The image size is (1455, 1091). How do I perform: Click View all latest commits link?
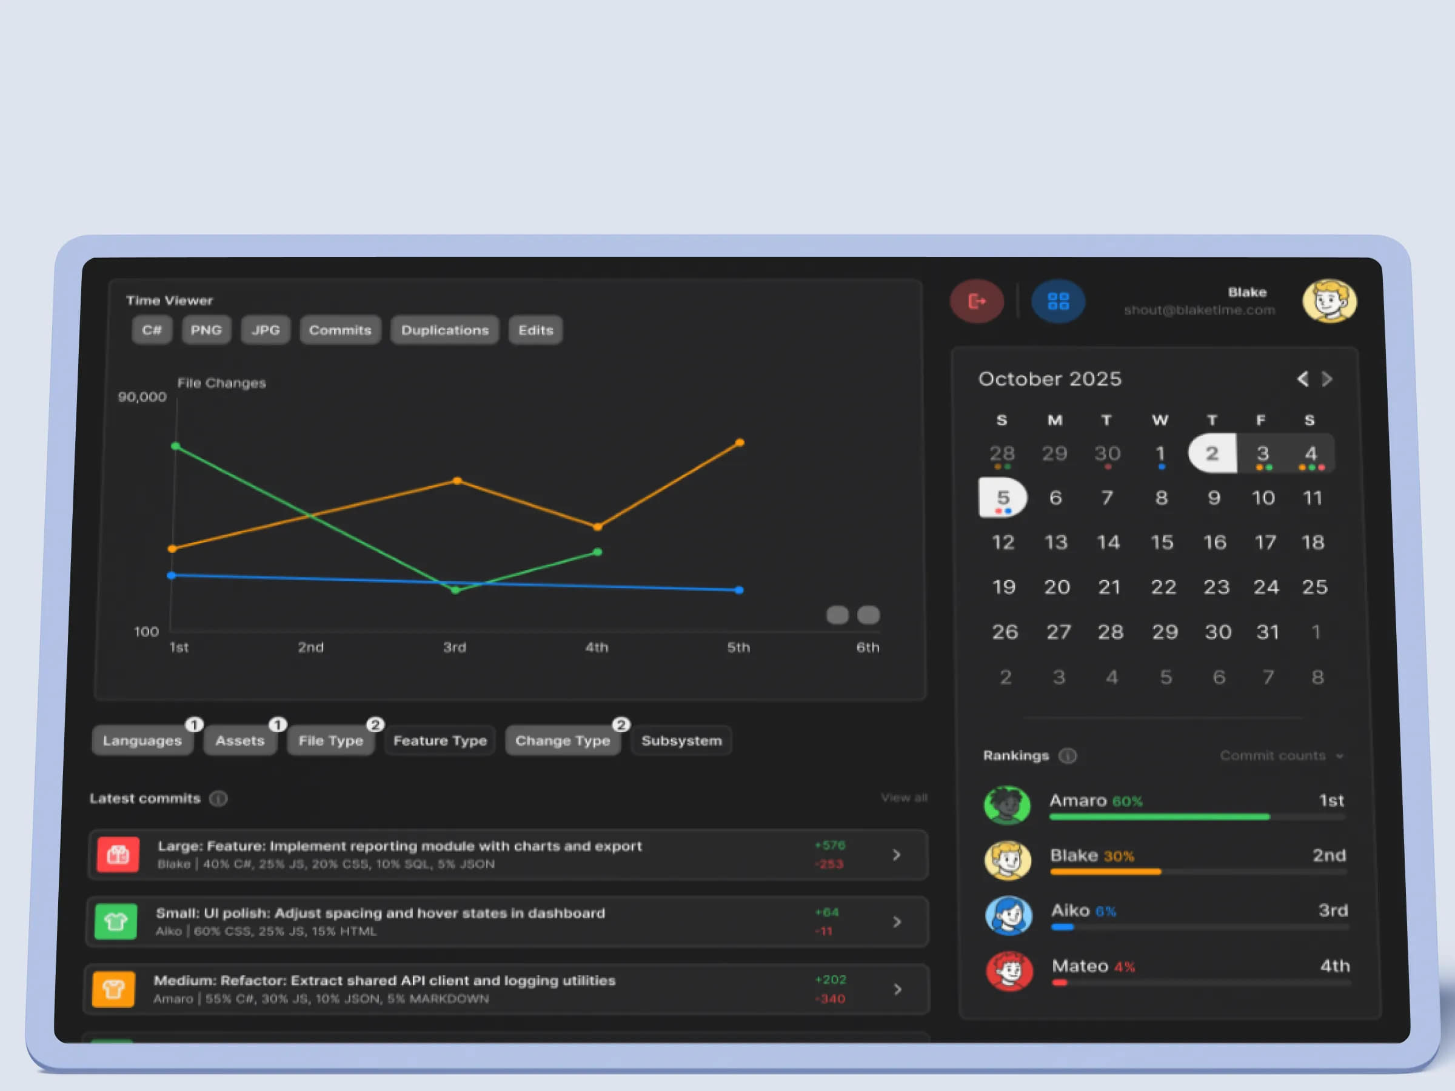[904, 798]
